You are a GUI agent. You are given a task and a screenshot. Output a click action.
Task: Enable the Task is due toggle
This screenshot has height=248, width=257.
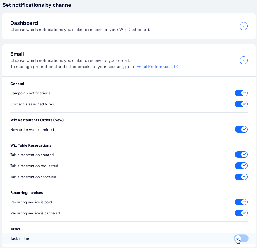click(x=241, y=238)
